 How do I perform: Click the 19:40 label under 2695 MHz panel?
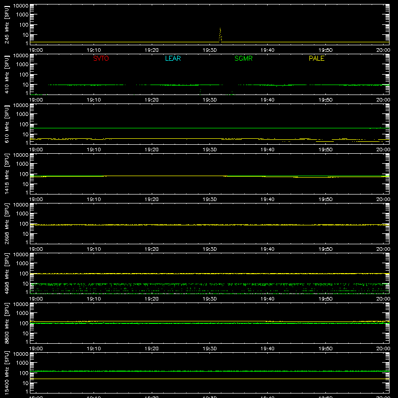tap(267, 249)
